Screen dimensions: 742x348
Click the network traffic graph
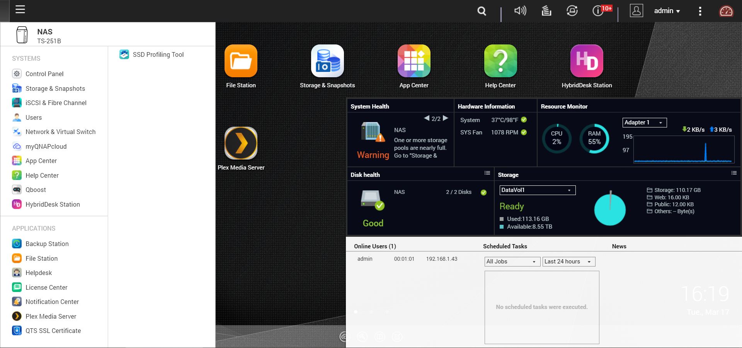click(x=684, y=149)
